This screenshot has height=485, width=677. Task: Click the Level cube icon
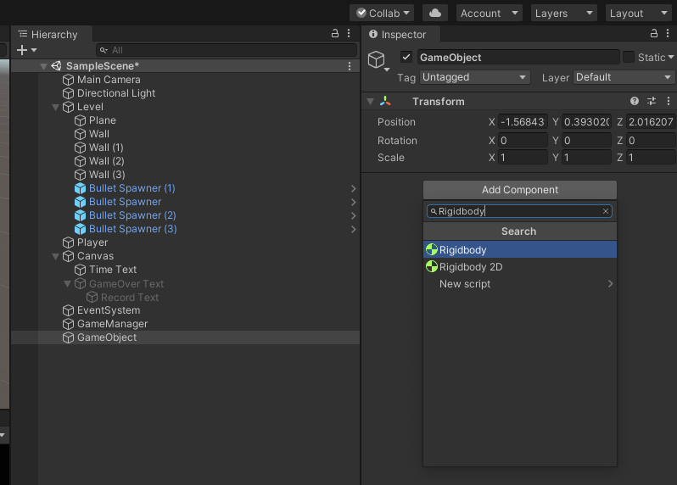68,107
